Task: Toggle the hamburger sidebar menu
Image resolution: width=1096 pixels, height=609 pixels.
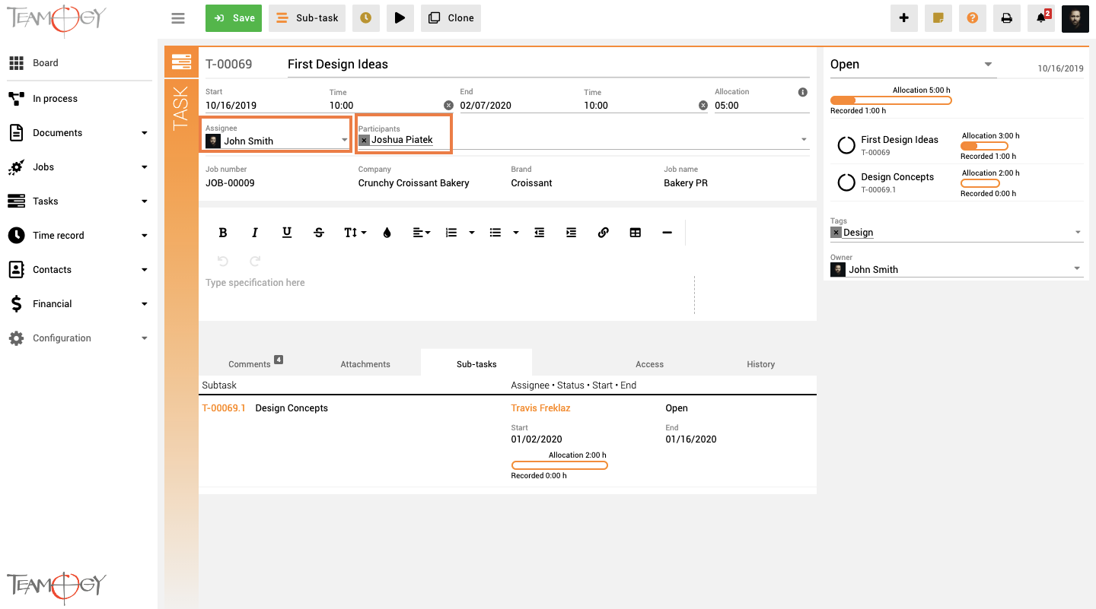Action: coord(178,18)
